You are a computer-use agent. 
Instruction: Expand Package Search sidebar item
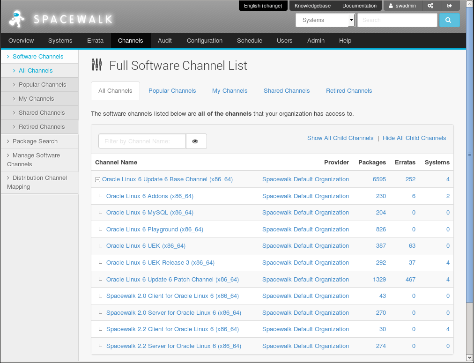pos(35,141)
